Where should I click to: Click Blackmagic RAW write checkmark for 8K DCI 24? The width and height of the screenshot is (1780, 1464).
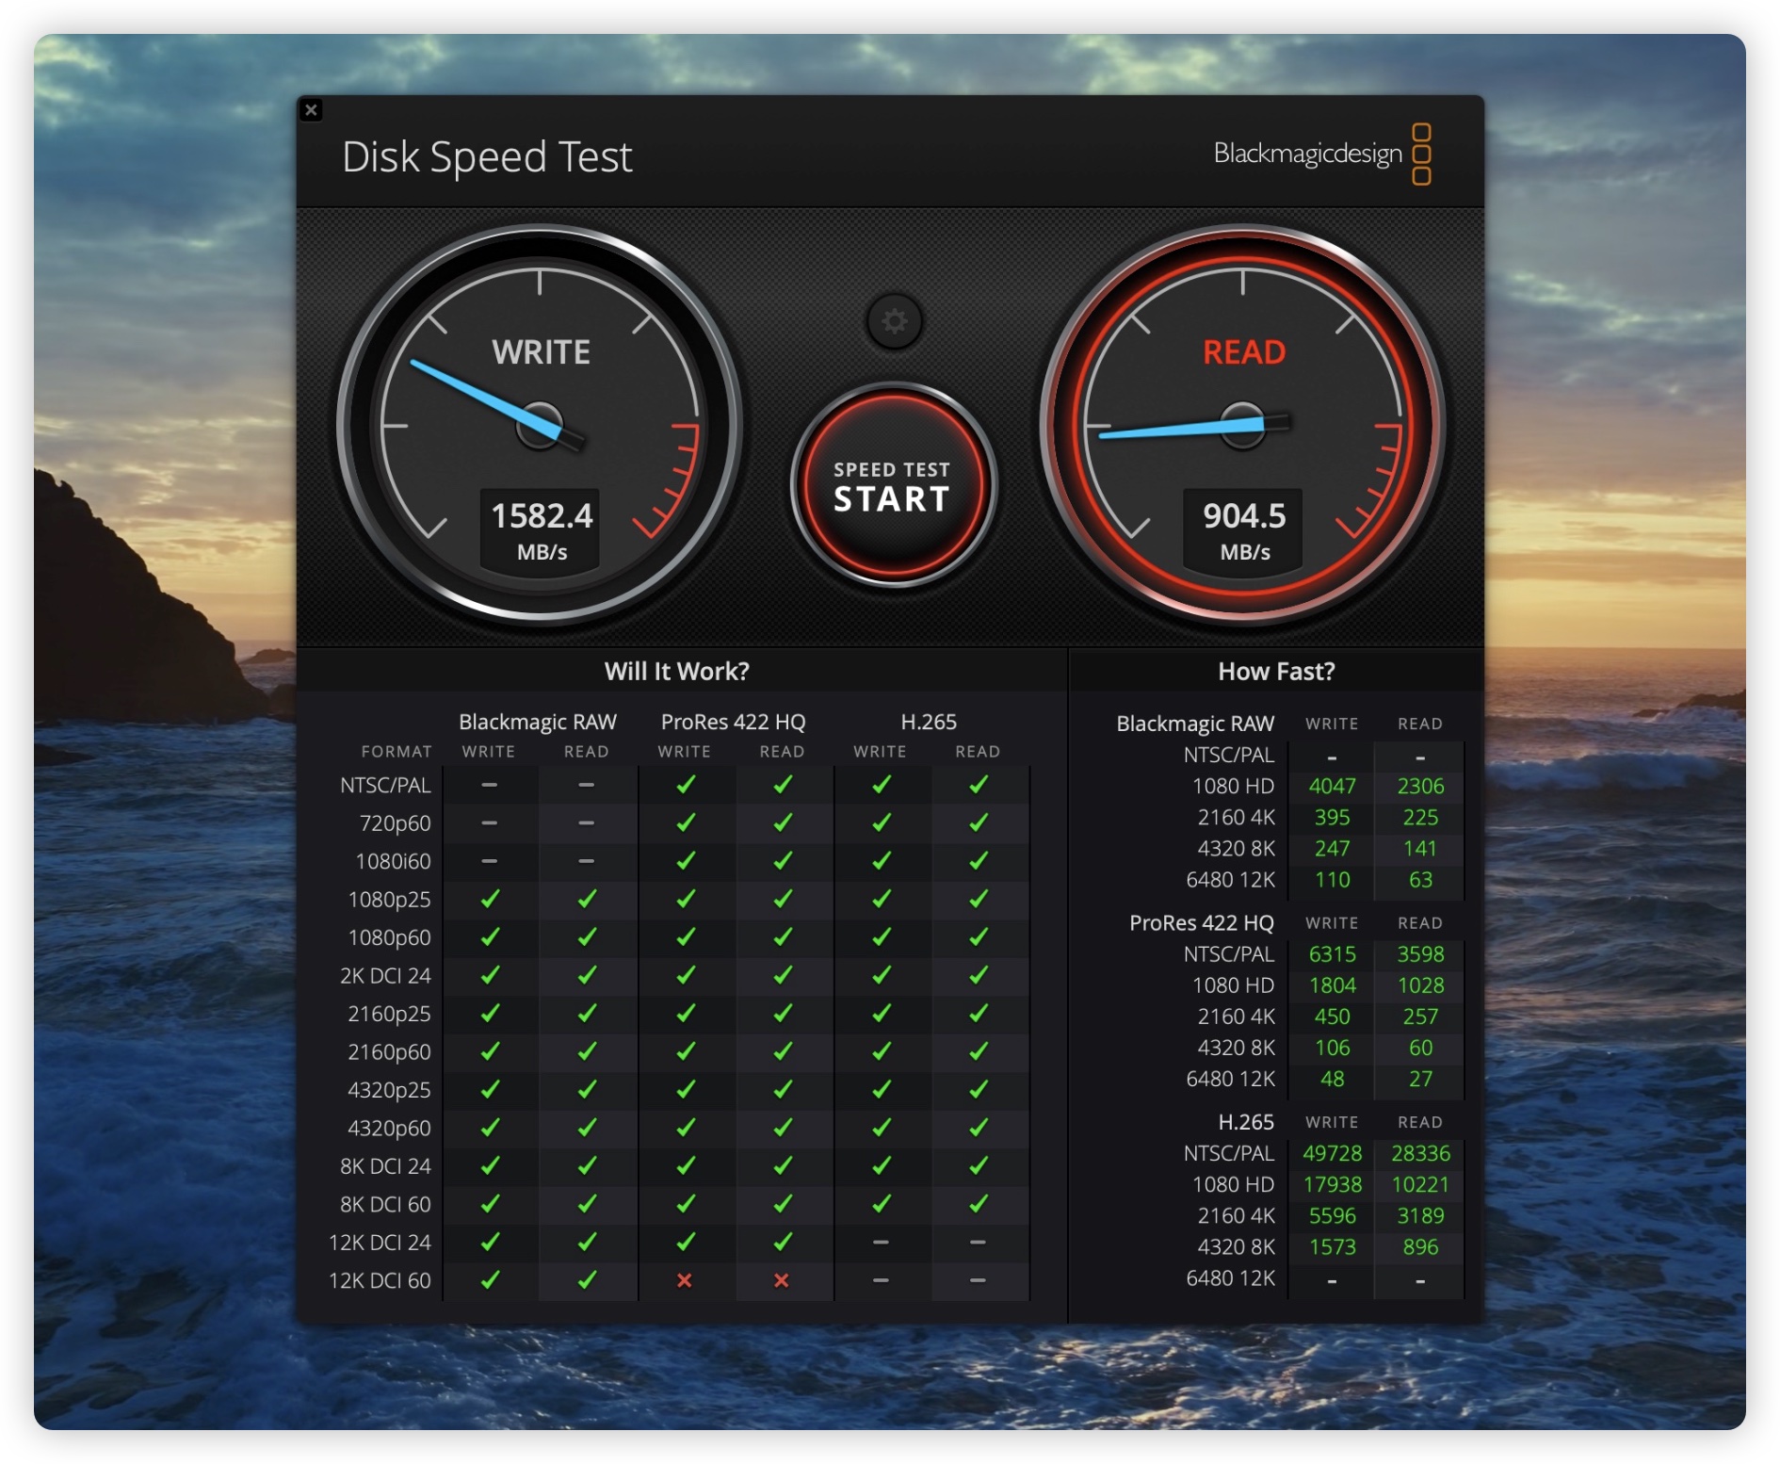pyautogui.click(x=490, y=1165)
